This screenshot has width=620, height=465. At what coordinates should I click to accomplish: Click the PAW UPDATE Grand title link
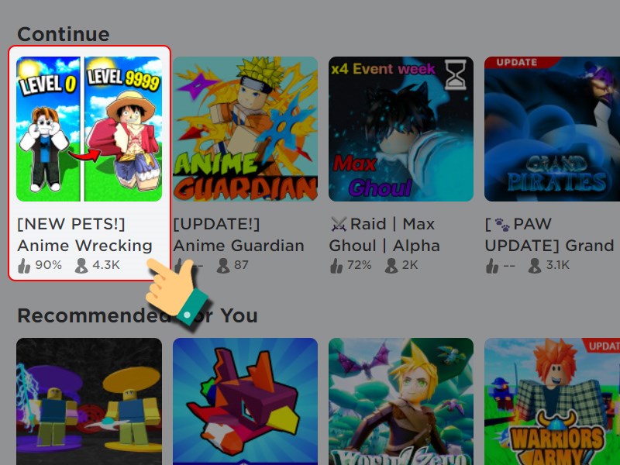pos(549,235)
